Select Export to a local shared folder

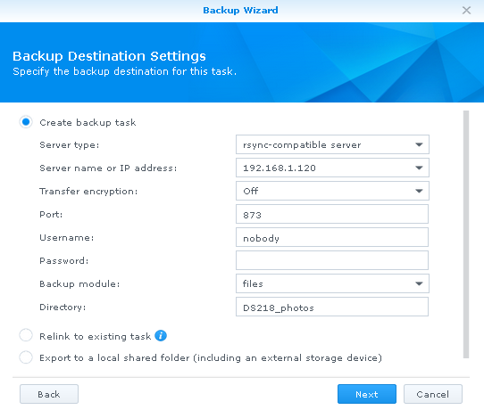26,357
